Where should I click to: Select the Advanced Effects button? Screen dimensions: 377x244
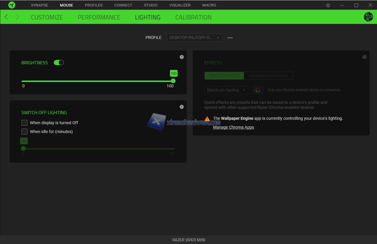click(268, 76)
